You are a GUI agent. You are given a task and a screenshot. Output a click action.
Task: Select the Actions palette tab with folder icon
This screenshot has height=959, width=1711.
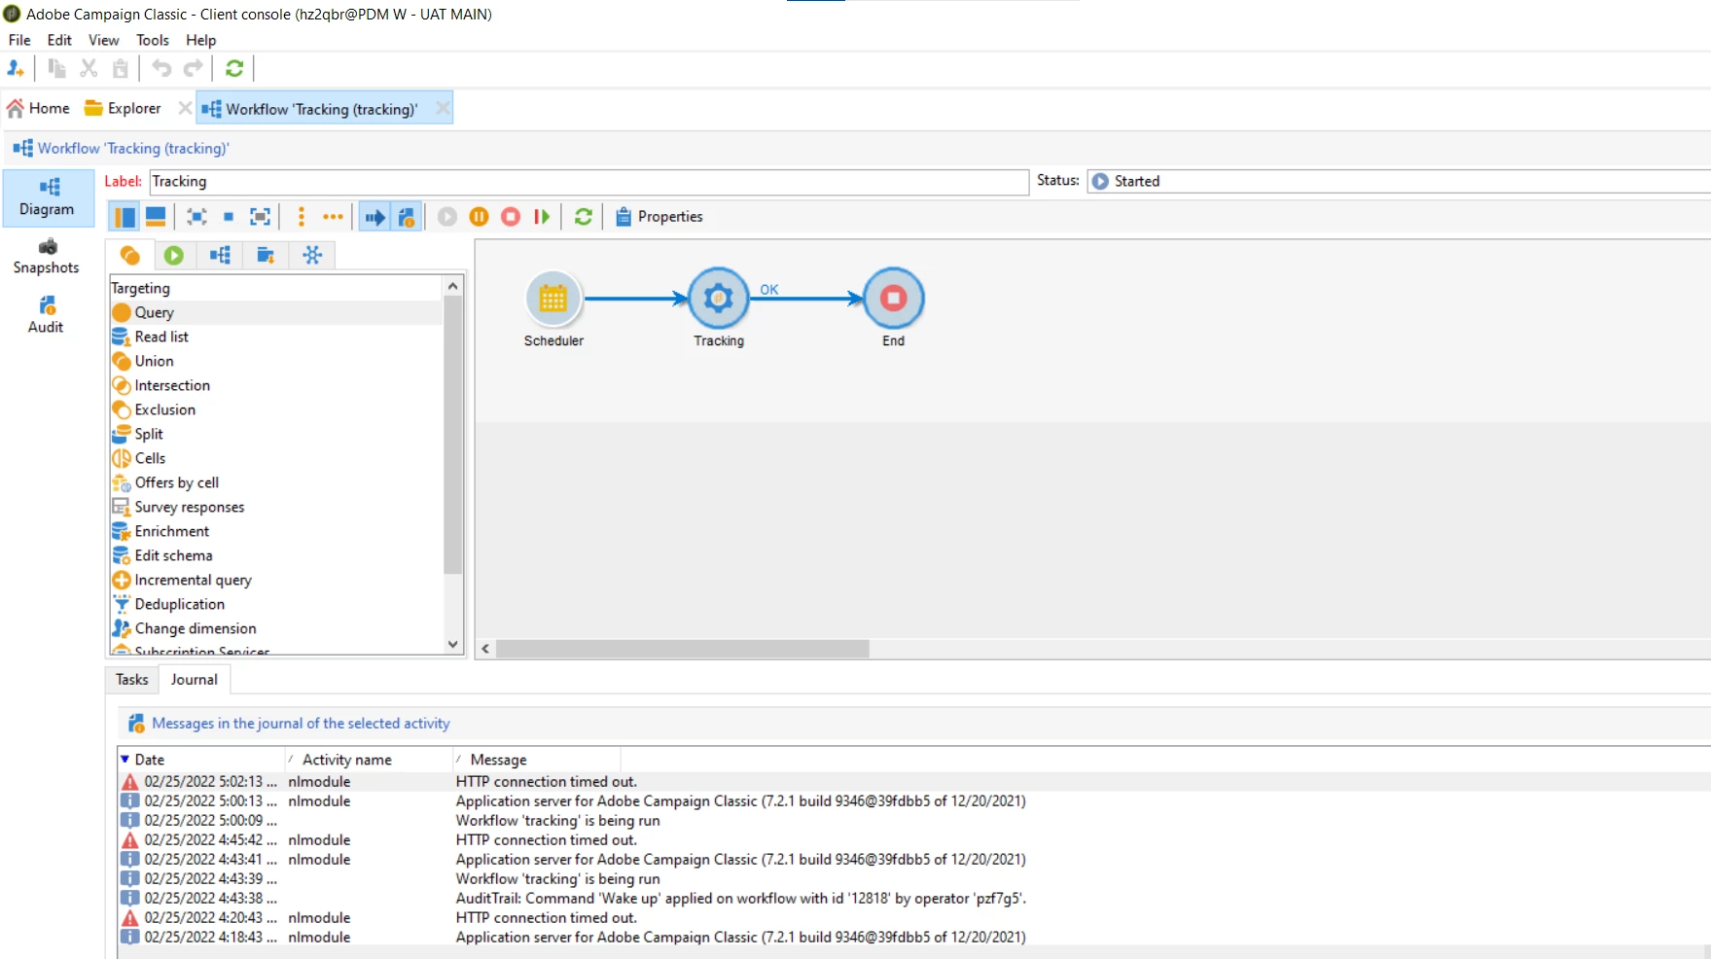266,255
